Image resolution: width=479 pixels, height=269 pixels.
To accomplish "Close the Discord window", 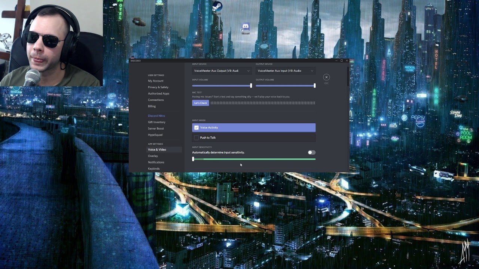I will [x=347, y=61].
